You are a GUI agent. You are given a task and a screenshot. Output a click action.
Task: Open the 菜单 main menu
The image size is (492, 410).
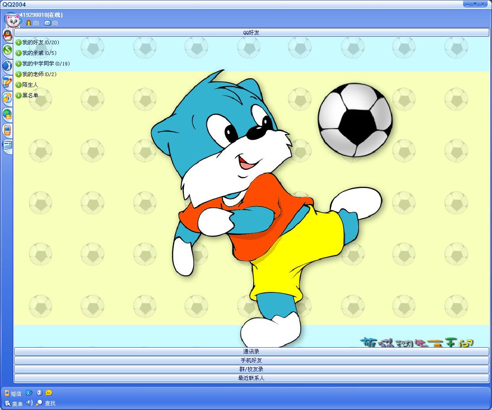coord(14,403)
